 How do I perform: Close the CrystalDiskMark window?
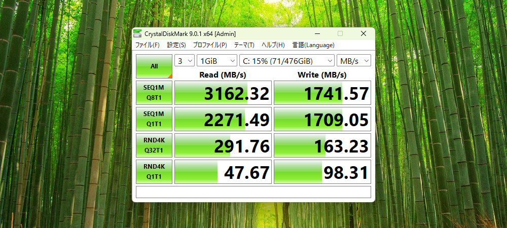[x=363, y=34]
